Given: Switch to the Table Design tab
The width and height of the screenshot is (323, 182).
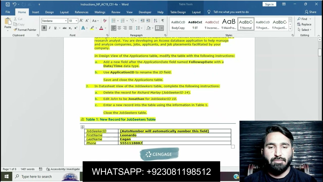Looking at the screenshot, I should [178, 12].
